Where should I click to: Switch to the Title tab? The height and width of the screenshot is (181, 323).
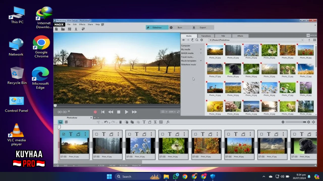coord(223,36)
